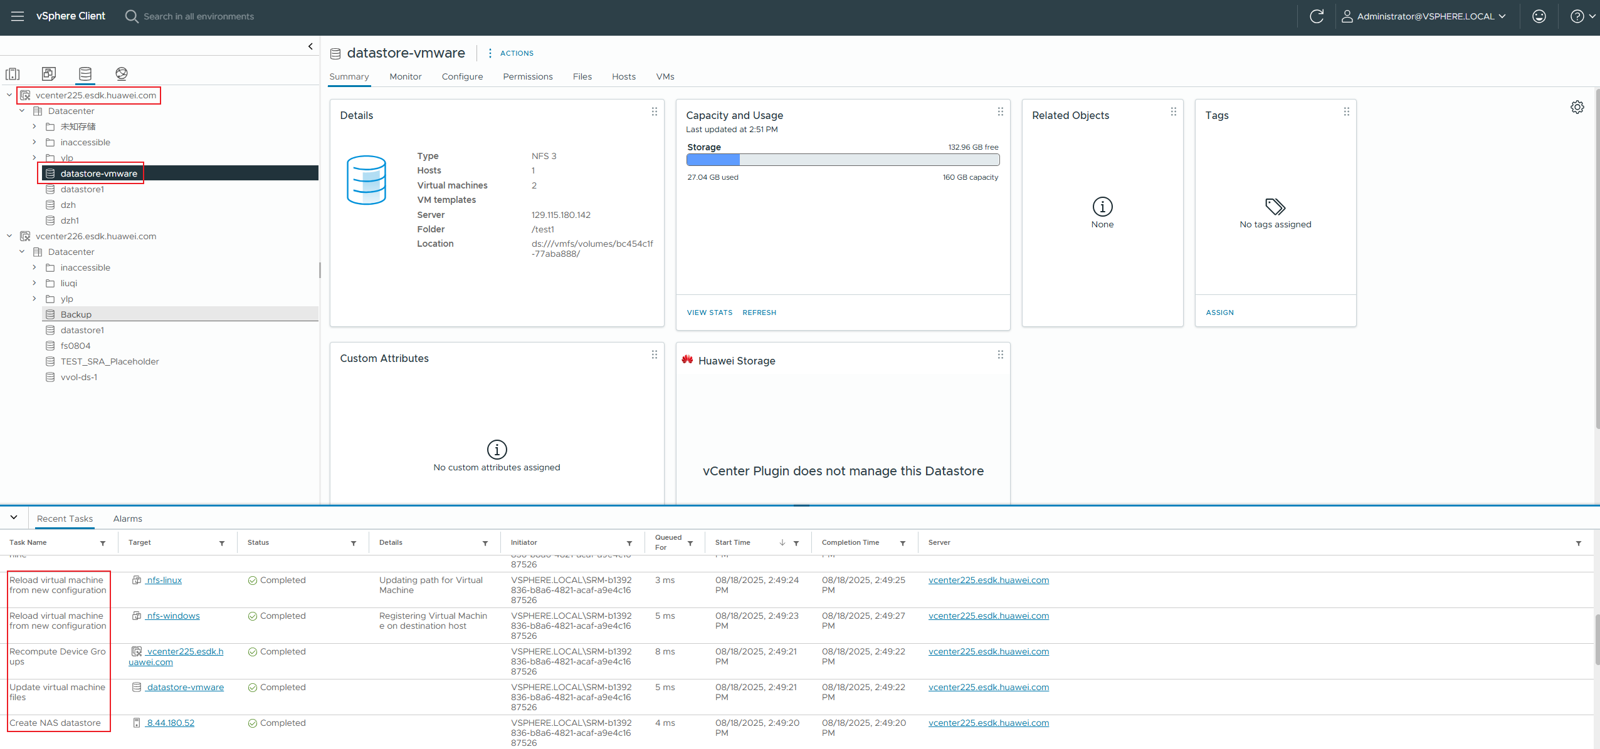The width and height of the screenshot is (1600, 749).
Task: Filter the Status column
Action: (354, 543)
